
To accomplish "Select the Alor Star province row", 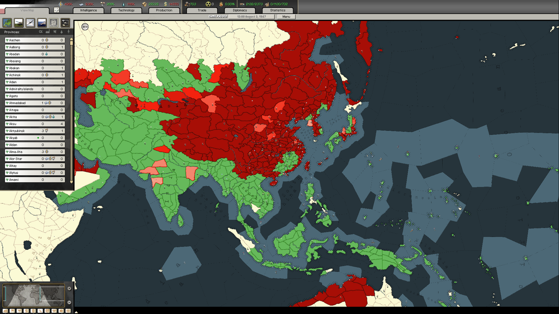I will click(x=35, y=159).
